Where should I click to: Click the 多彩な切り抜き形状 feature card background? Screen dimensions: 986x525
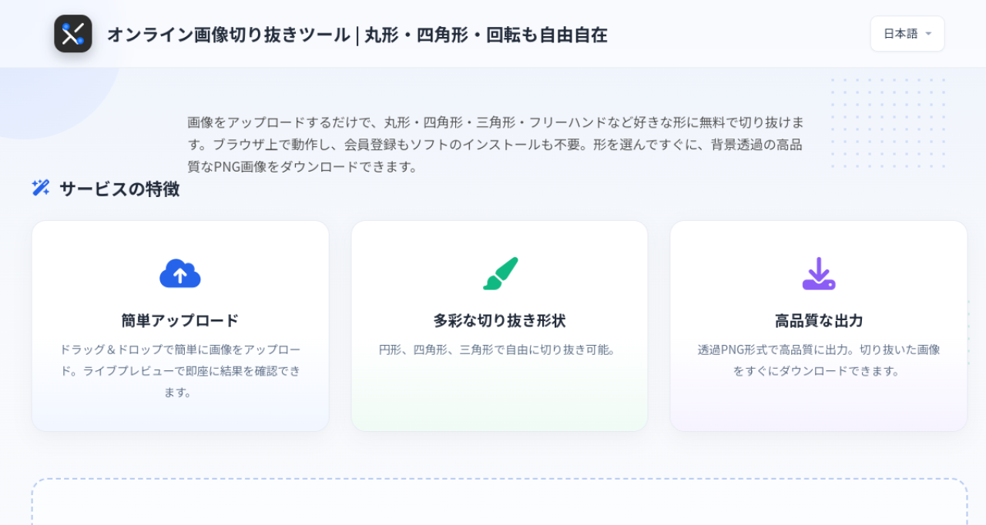[500, 326]
